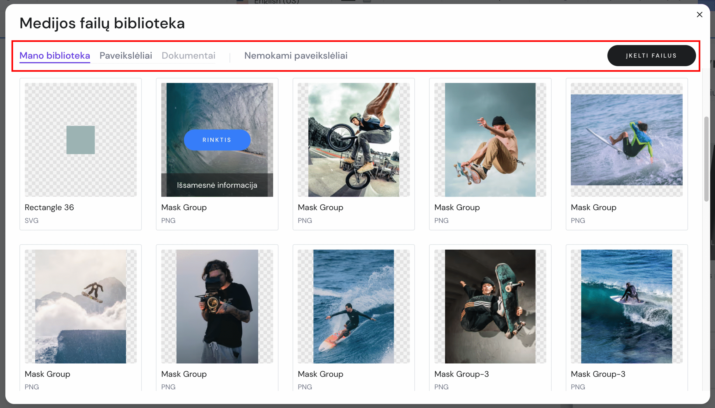Pick the shirtless skateboarder jumping thumbnail
Viewport: 715px width, 408px height.
pos(490,140)
